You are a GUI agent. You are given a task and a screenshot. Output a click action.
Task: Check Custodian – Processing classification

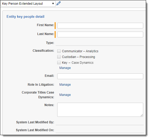(59, 57)
